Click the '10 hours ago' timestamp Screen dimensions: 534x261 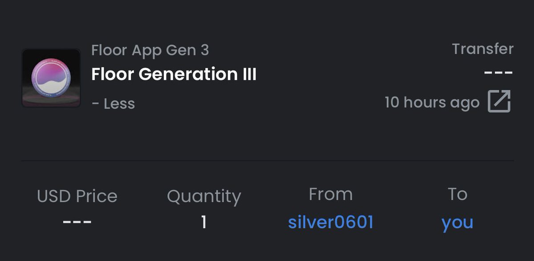(432, 103)
